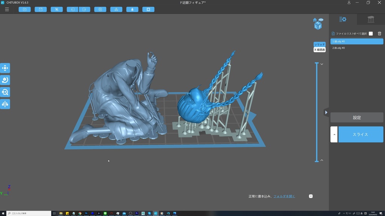Select 1.頭.obj #0 in file list
385x216 pixels.
pyautogui.click(x=357, y=41)
